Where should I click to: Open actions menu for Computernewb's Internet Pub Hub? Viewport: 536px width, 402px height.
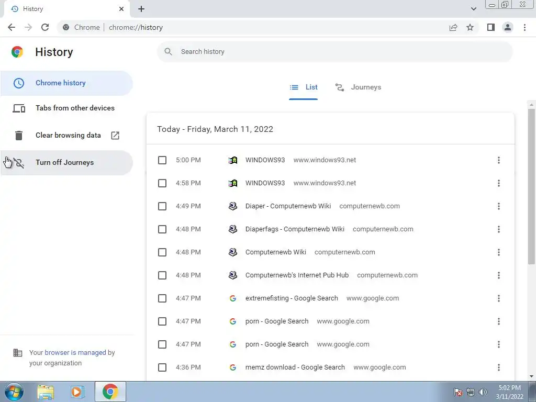499,275
